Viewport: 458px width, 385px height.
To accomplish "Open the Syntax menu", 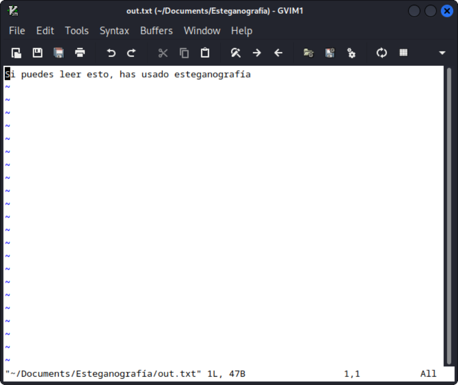I will 114,31.
